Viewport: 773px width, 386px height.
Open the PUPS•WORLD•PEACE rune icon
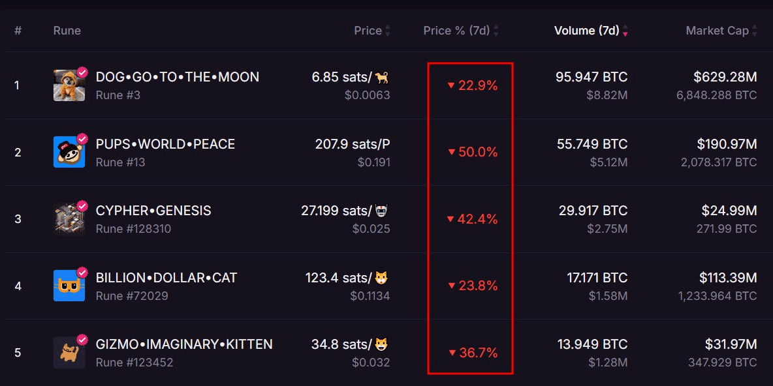(69, 152)
